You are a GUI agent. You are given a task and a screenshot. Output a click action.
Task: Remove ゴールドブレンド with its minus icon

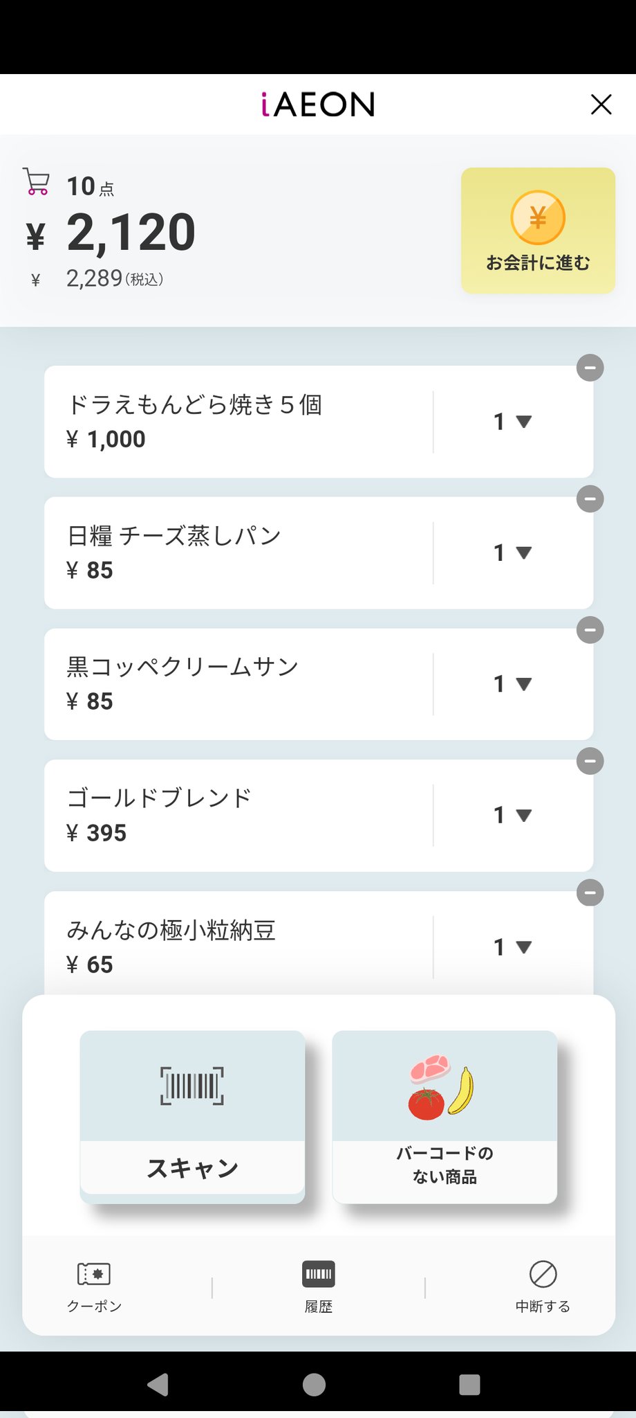point(590,762)
